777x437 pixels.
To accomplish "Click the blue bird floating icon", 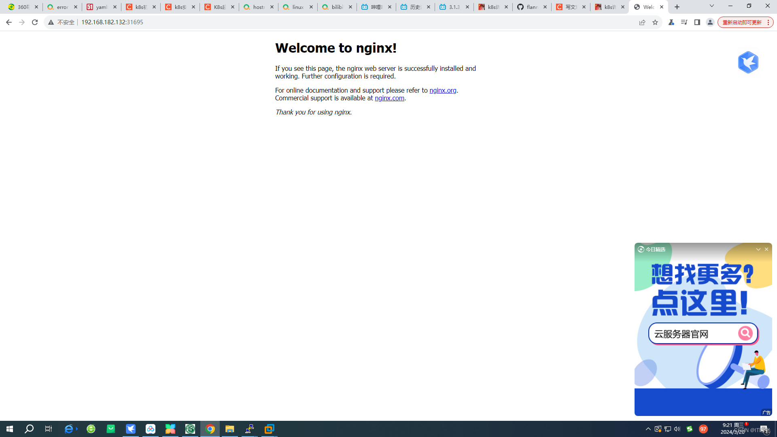I will click(748, 62).
